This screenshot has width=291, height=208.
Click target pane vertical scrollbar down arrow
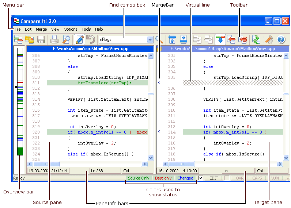[x=286, y=158]
